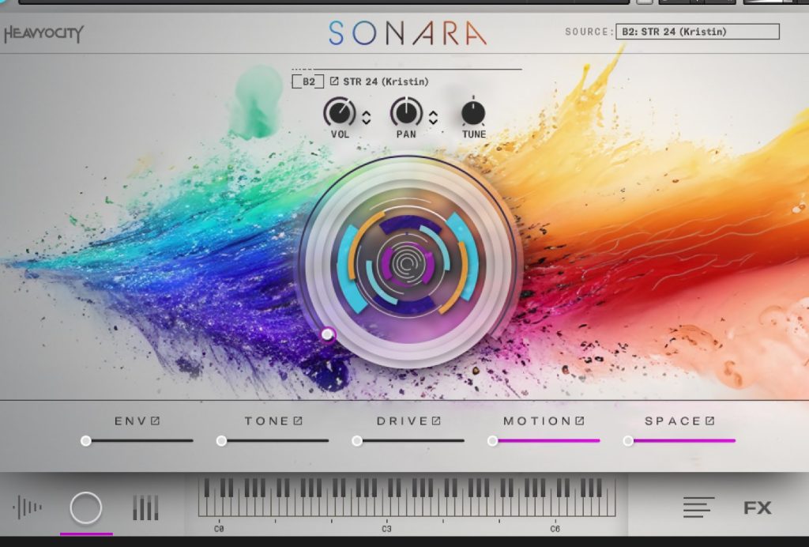Image resolution: width=809 pixels, height=547 pixels.
Task: Click the STR 24 (Kristin) source name
Action: point(386,81)
